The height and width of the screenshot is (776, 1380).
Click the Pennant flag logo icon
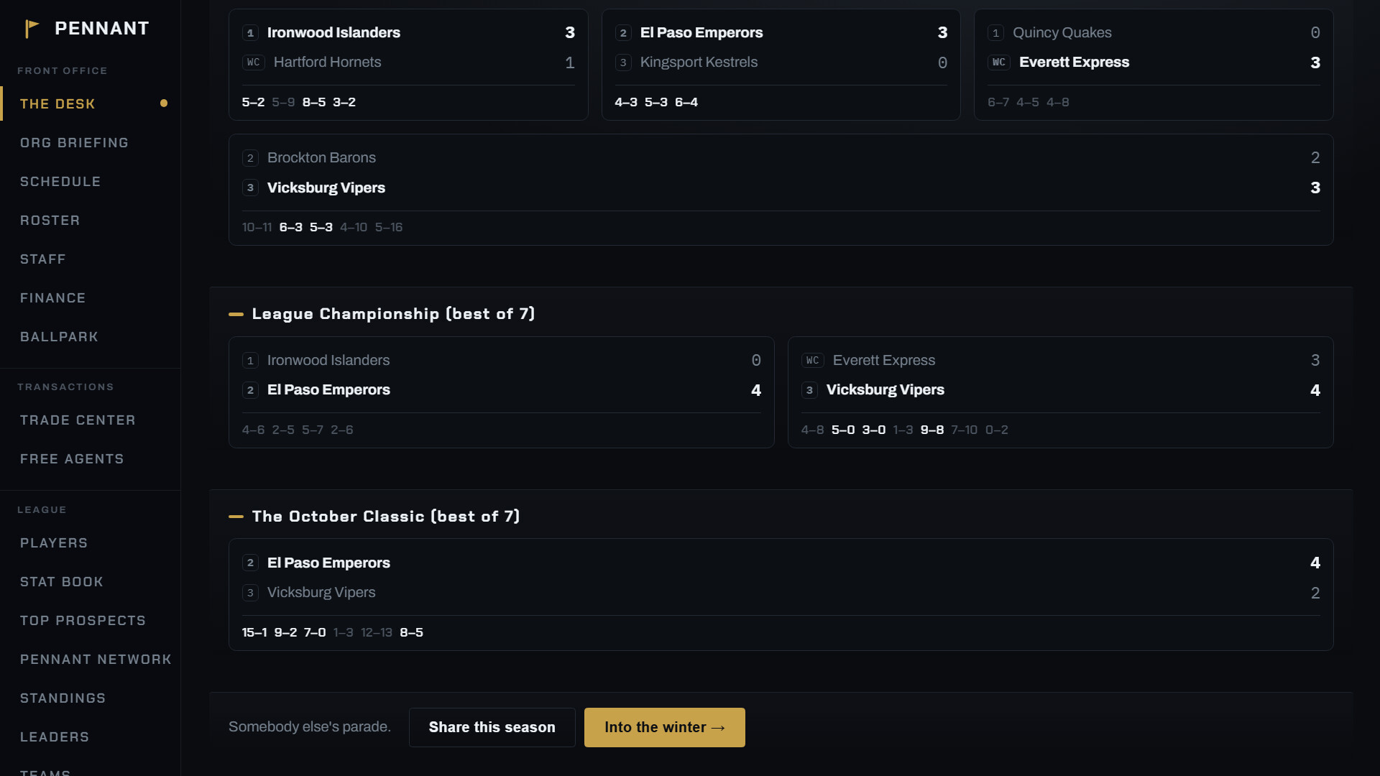[32, 29]
